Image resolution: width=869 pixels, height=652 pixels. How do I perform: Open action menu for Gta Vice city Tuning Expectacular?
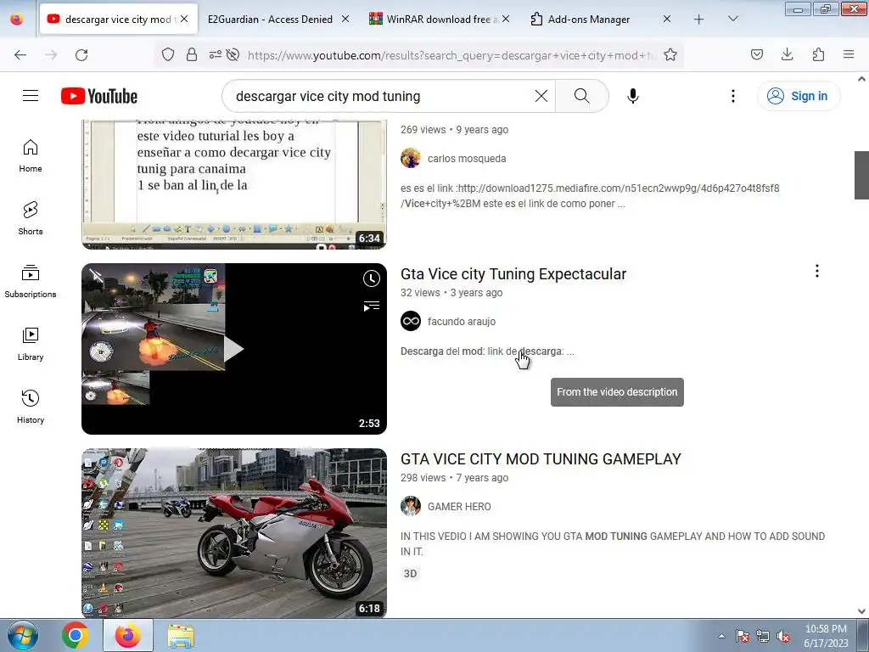tap(817, 271)
